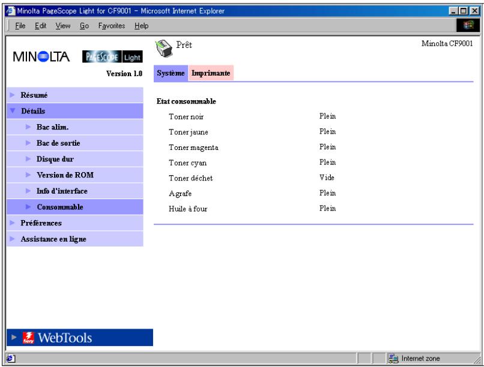Viewport: 484px width, 367px height.
Task: Expand the Préférences arrow
Action: [12, 223]
